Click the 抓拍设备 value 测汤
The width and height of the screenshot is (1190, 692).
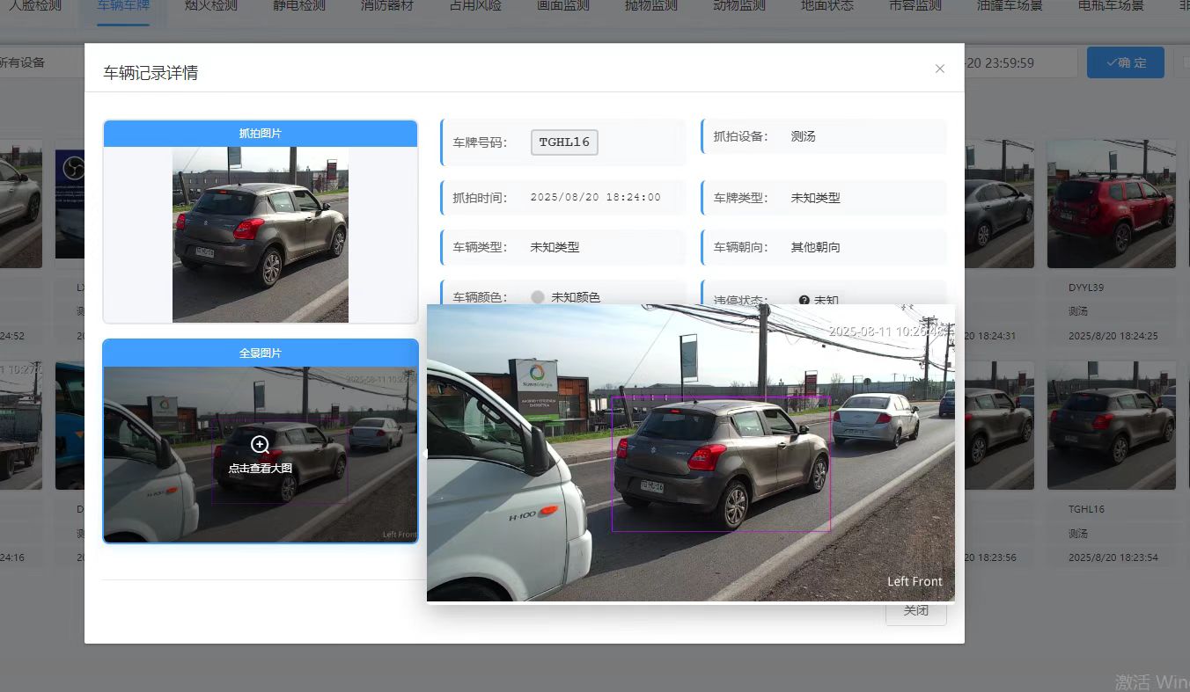803,136
